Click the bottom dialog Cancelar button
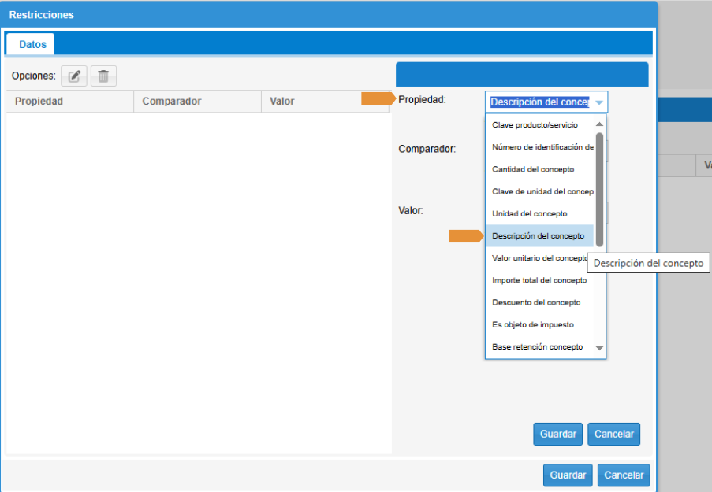 pyautogui.click(x=624, y=475)
